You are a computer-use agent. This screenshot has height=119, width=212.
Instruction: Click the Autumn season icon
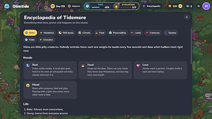[69, 6]
